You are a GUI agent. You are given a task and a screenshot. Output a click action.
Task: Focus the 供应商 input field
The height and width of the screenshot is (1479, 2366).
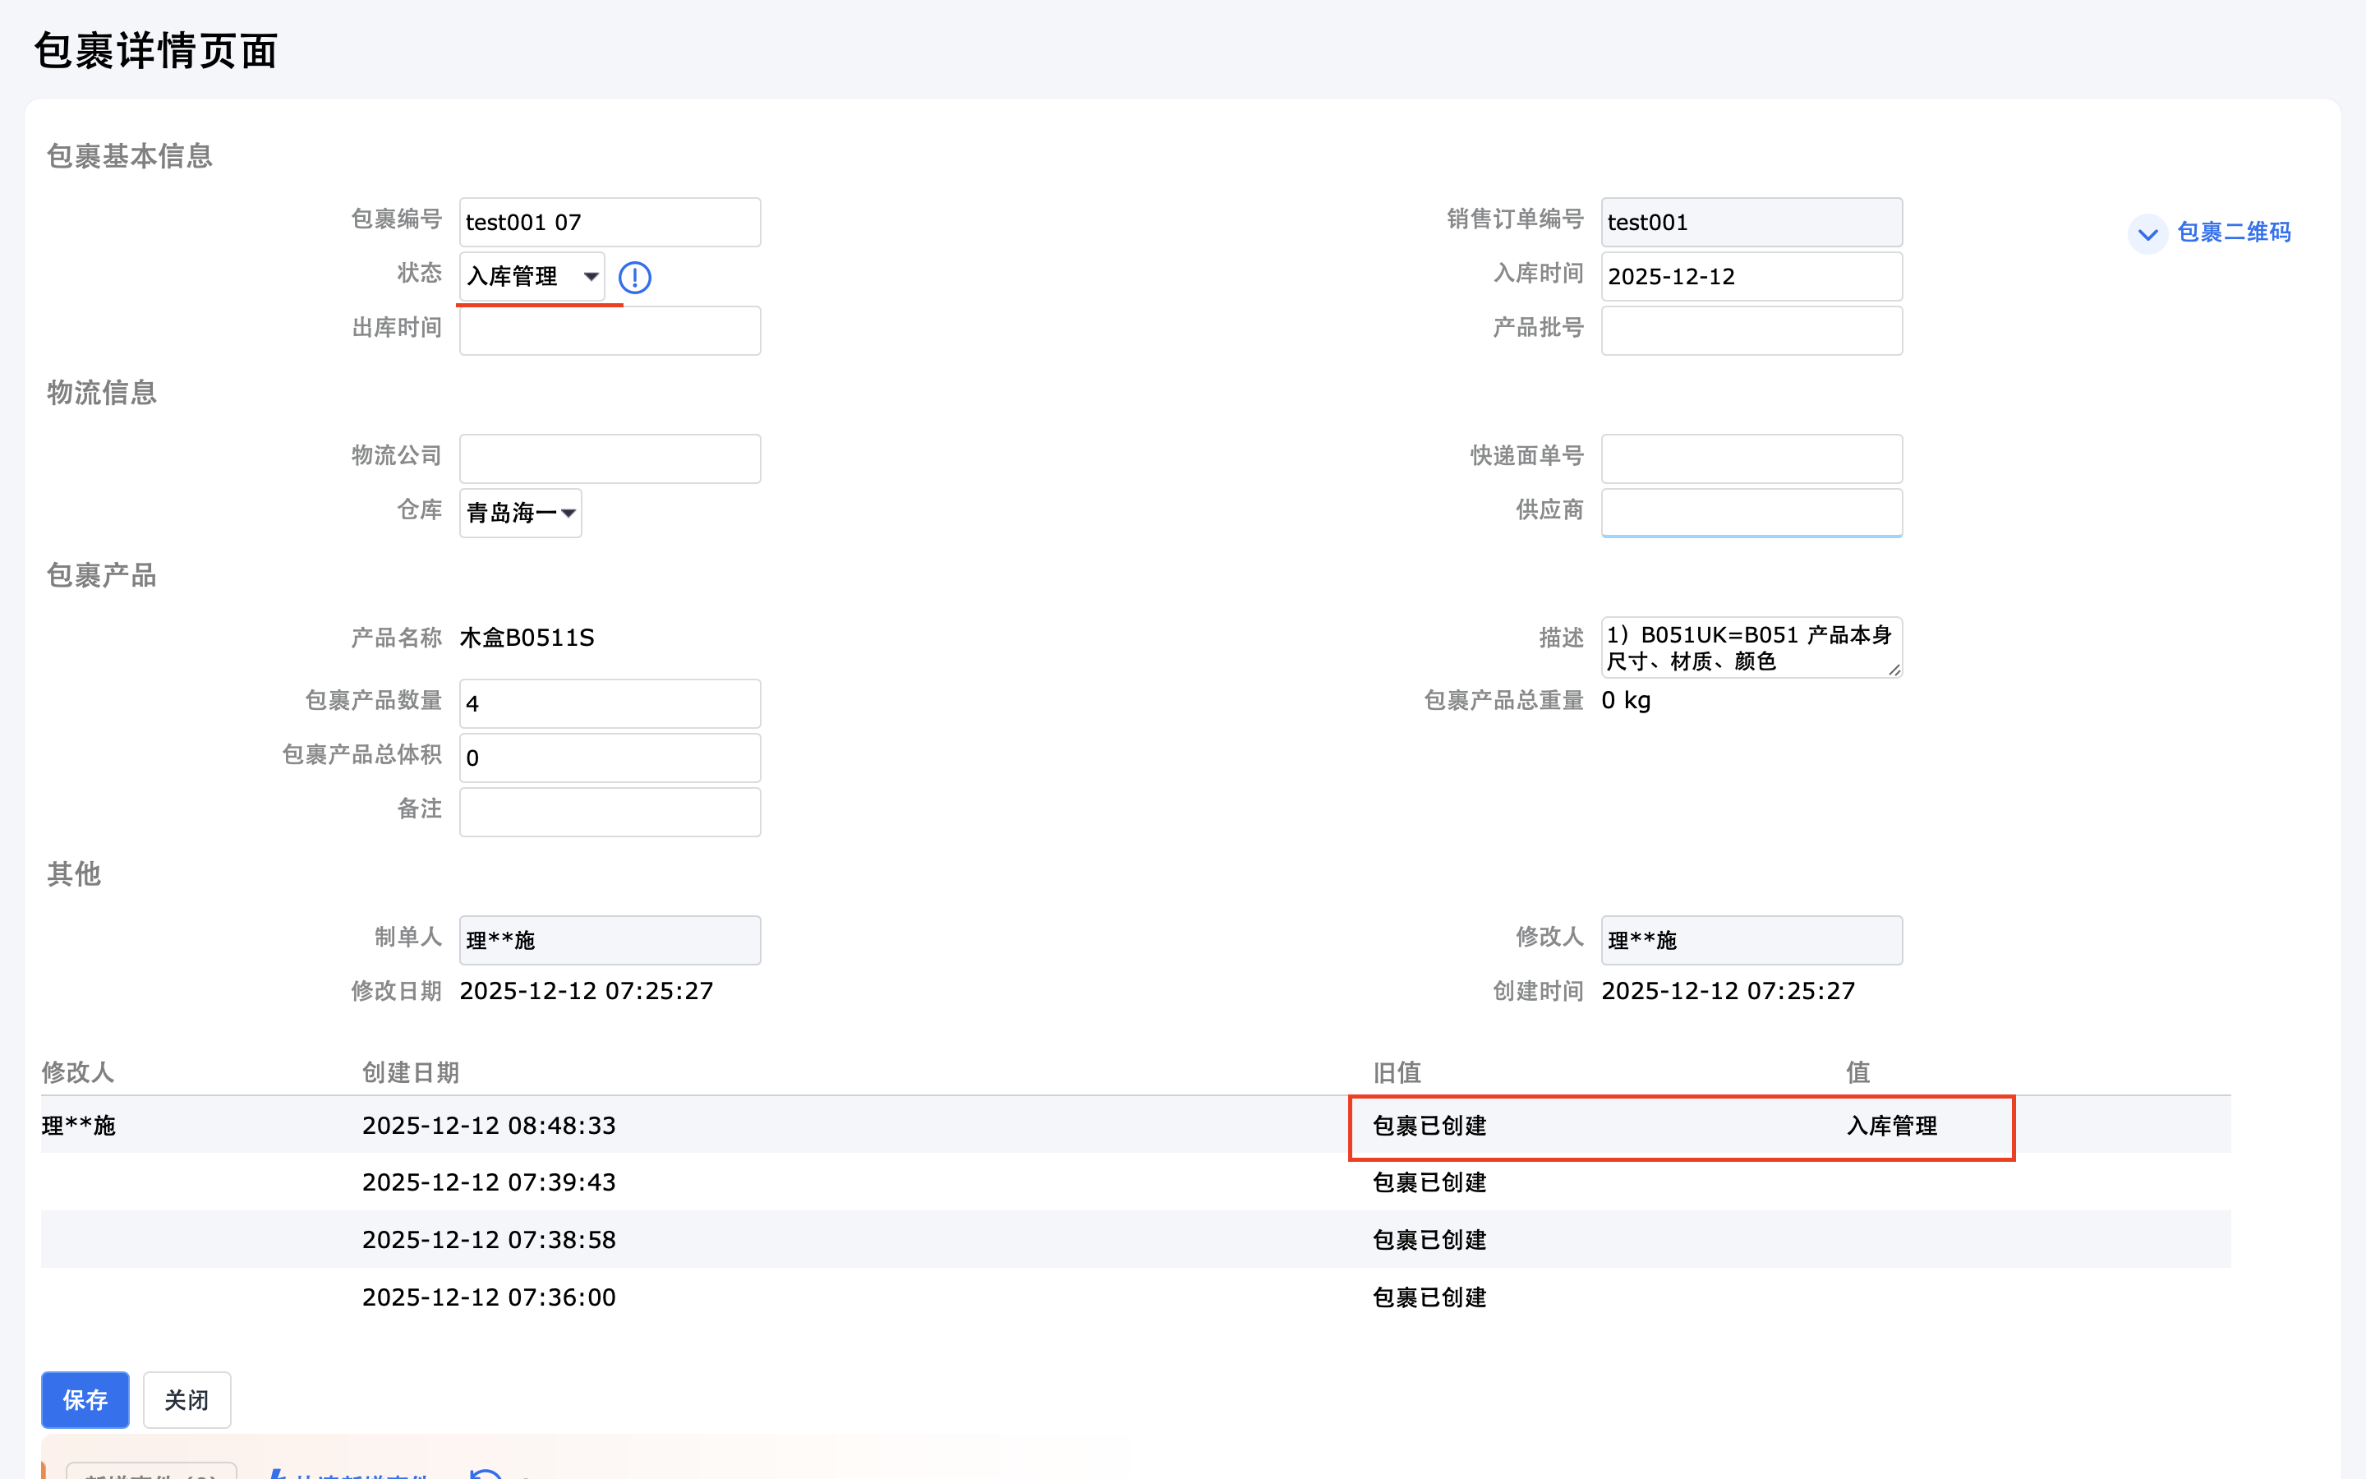(x=1750, y=513)
